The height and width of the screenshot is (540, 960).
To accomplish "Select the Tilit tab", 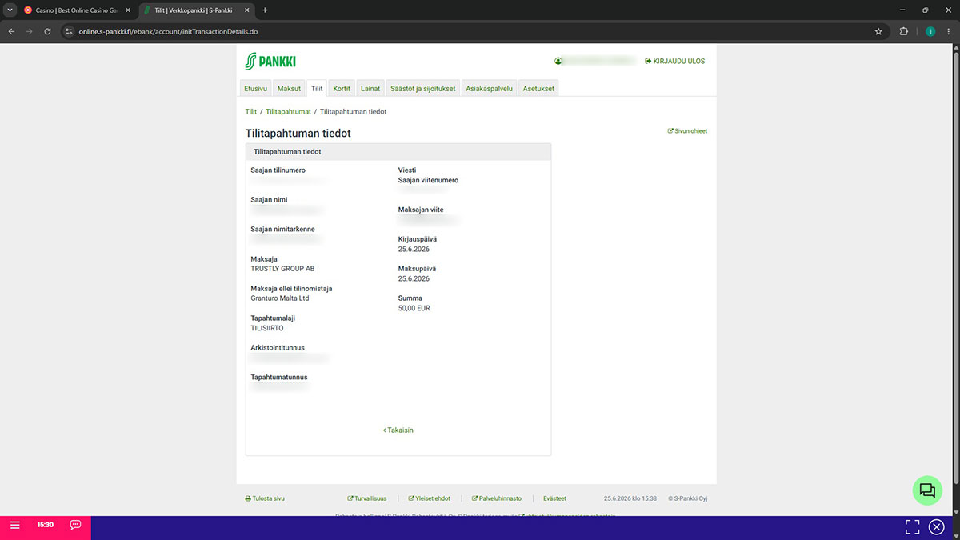I will 317,89.
